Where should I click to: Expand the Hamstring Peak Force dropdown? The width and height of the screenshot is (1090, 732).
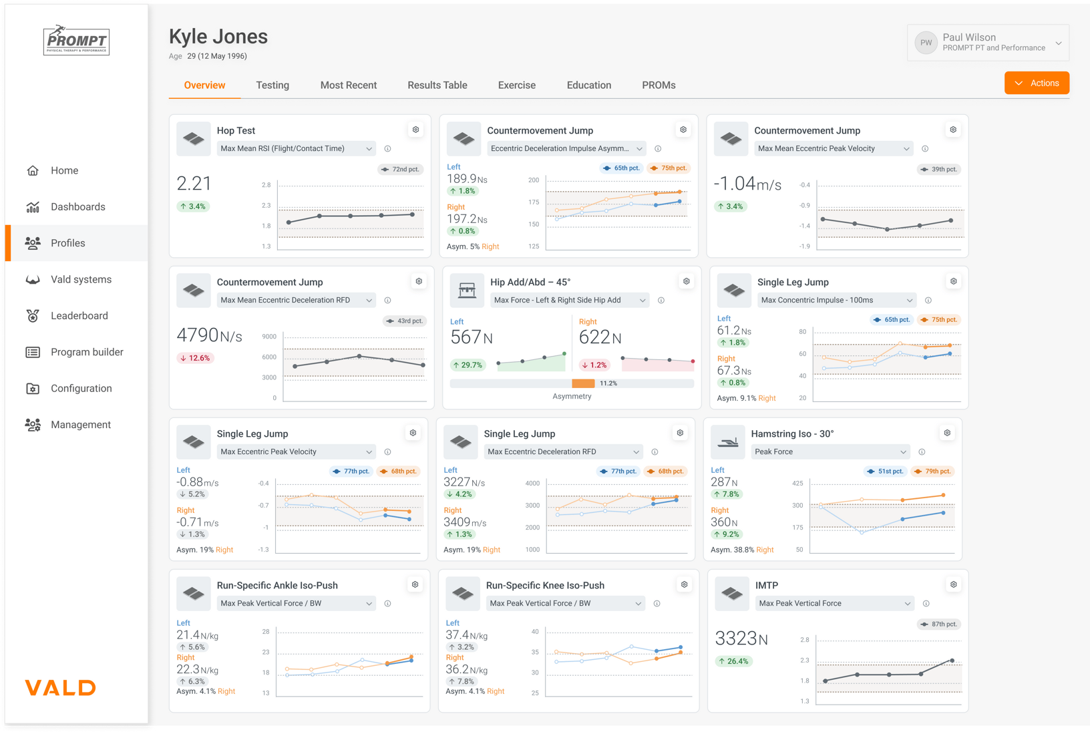[x=830, y=451]
